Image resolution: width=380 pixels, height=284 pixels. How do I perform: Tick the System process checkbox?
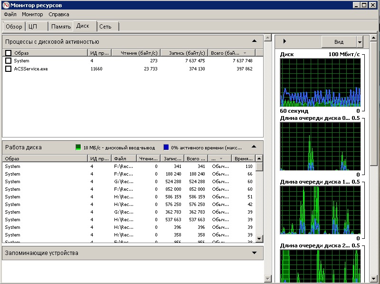[8, 61]
